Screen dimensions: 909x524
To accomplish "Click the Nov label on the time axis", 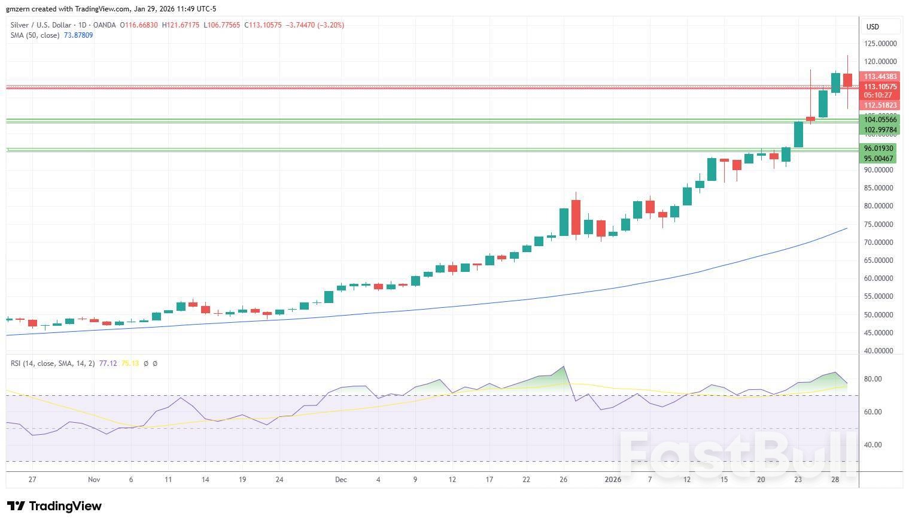I will [93, 480].
